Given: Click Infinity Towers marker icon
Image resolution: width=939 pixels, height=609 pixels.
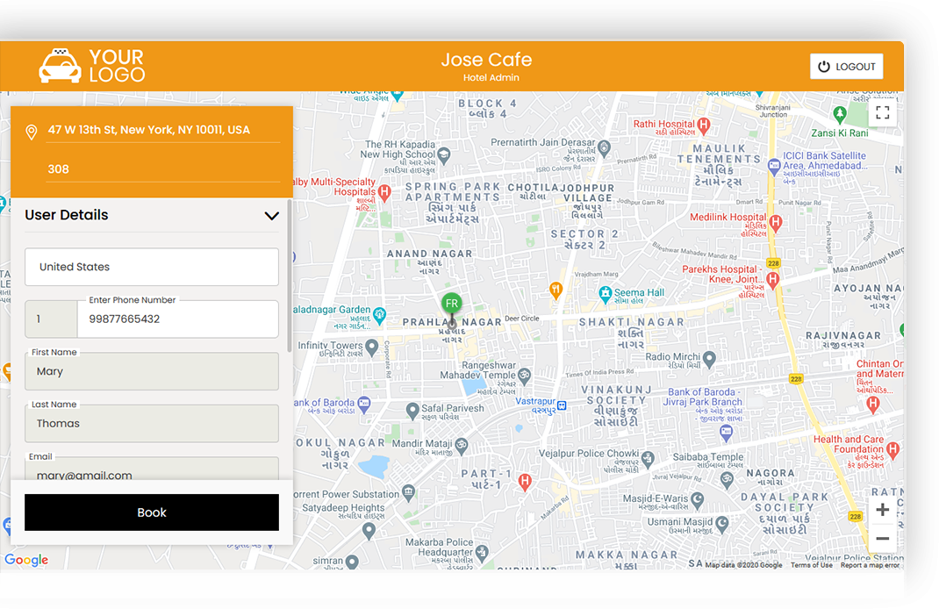Looking at the screenshot, I should point(372,347).
